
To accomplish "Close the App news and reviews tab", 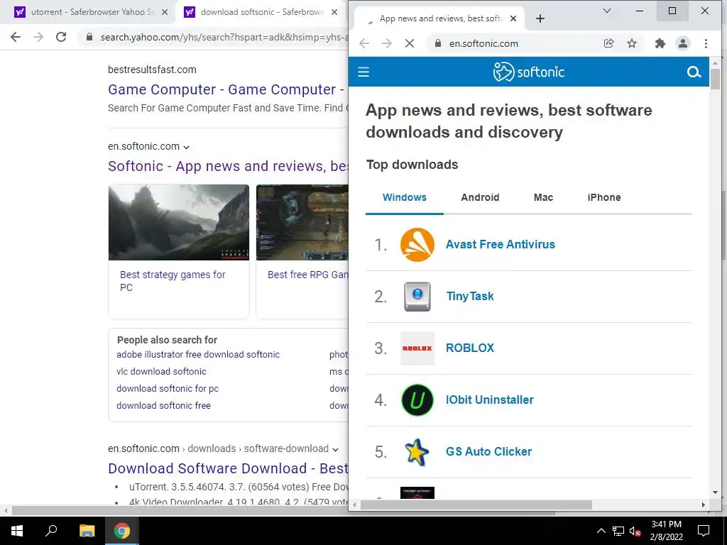I will [513, 18].
